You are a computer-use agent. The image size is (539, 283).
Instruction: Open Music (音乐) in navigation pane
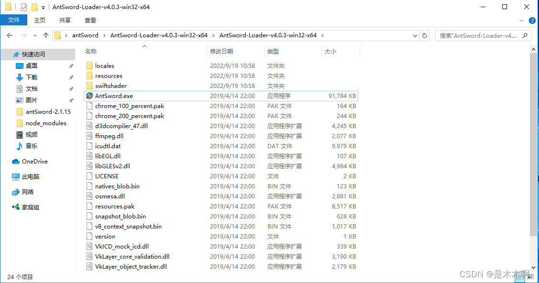tap(31, 146)
